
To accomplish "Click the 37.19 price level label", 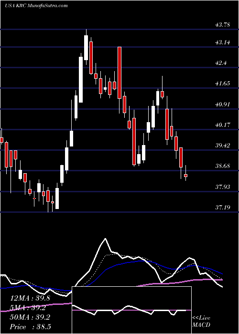I will pos(223,207).
